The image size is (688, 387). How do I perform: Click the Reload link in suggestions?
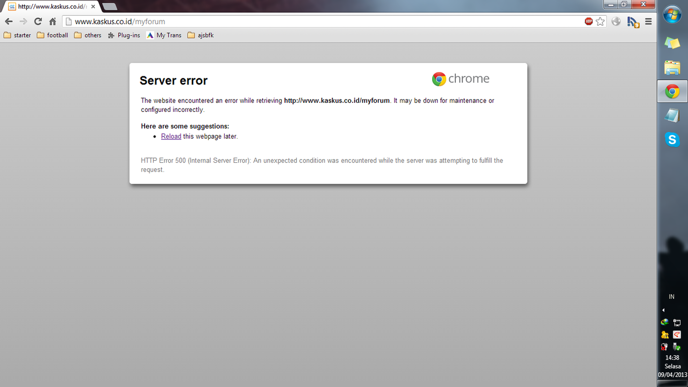[171, 137]
